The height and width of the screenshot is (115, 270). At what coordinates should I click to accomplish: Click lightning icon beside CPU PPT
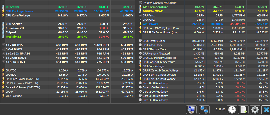3,92
